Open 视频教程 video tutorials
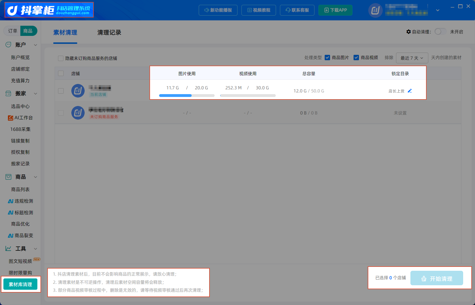475x305 pixels. pyautogui.click(x=259, y=10)
